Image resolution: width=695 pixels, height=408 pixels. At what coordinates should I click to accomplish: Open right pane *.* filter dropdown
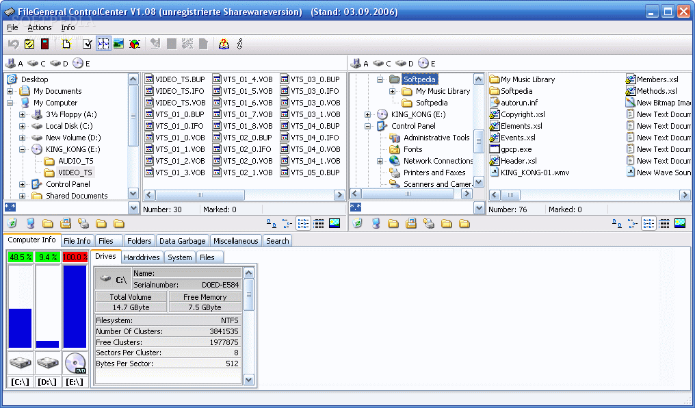tap(479, 207)
